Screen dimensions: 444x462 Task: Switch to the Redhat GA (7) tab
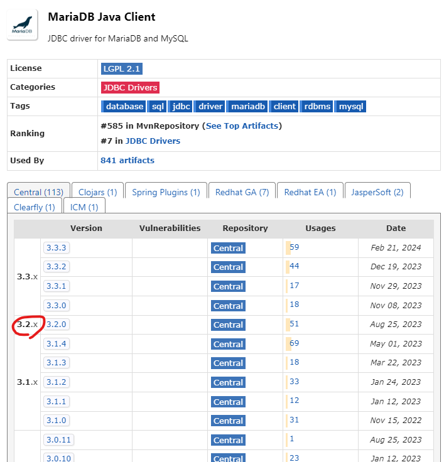click(x=242, y=192)
